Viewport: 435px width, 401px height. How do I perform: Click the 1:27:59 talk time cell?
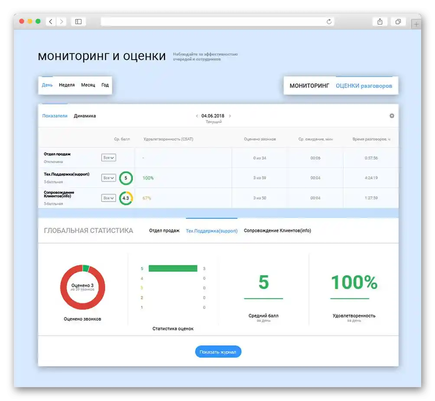click(371, 198)
